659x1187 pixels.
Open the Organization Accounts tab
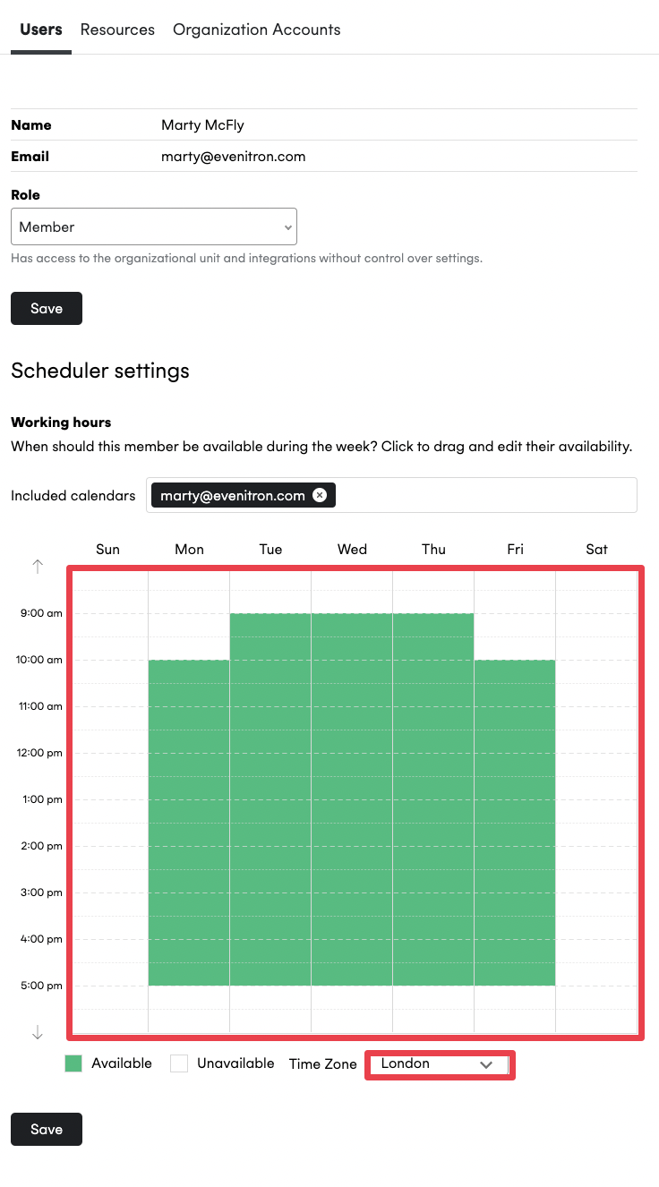click(x=257, y=30)
